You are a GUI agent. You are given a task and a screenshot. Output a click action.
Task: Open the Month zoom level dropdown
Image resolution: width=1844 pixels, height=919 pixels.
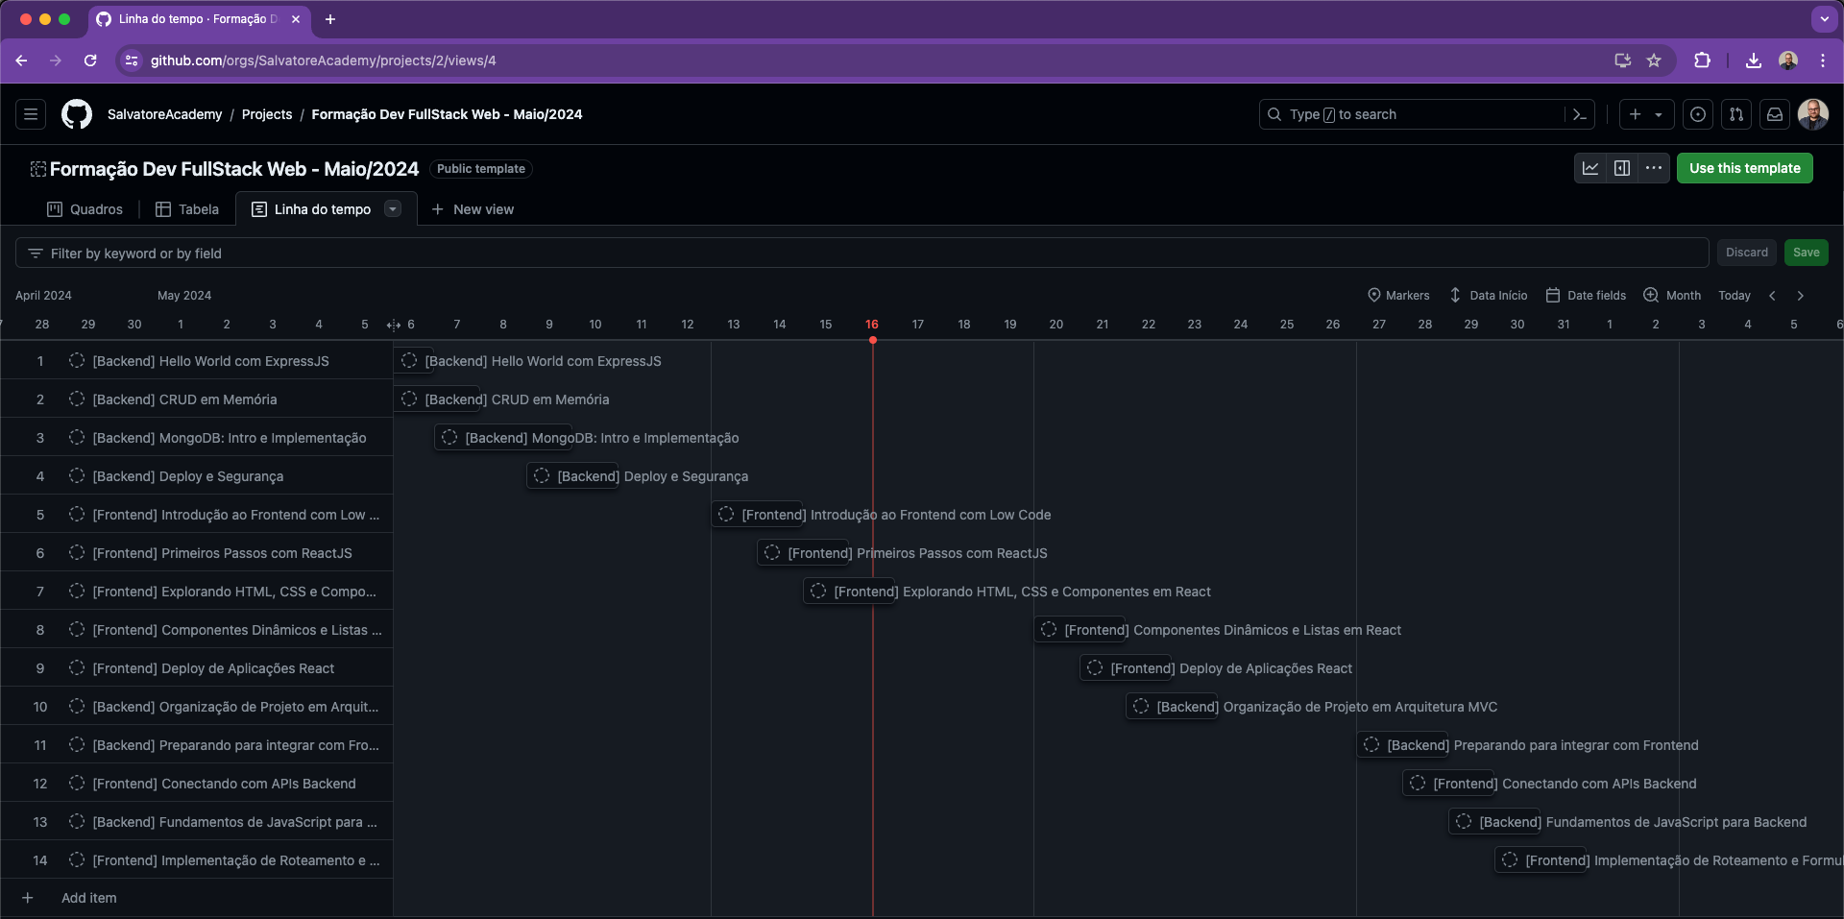(x=1672, y=296)
